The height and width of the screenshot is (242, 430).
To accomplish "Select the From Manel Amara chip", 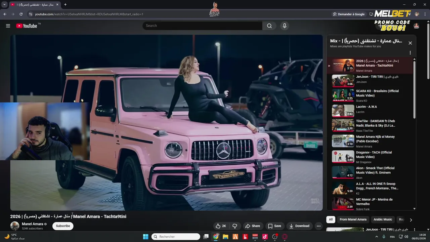I will tap(353, 219).
